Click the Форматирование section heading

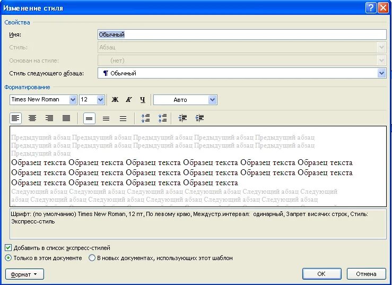(27, 87)
